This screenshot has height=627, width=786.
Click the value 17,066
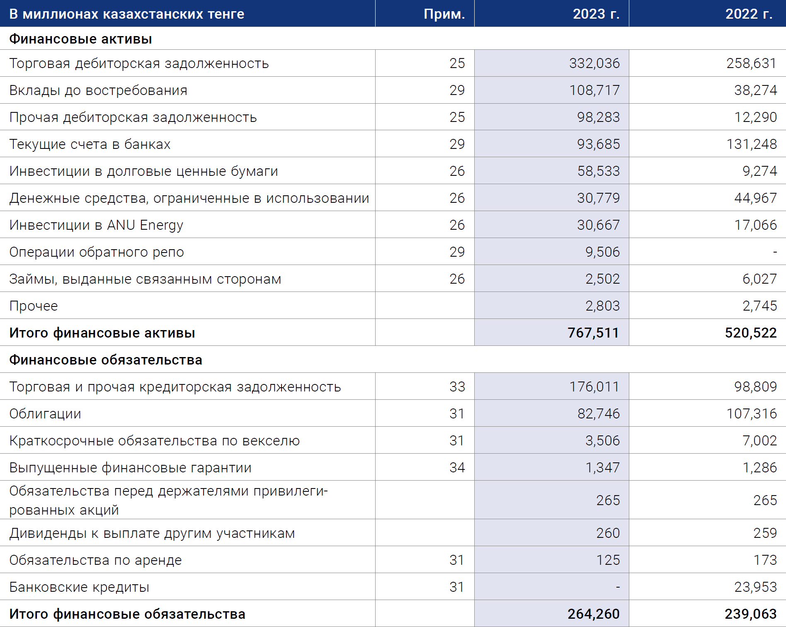click(755, 225)
